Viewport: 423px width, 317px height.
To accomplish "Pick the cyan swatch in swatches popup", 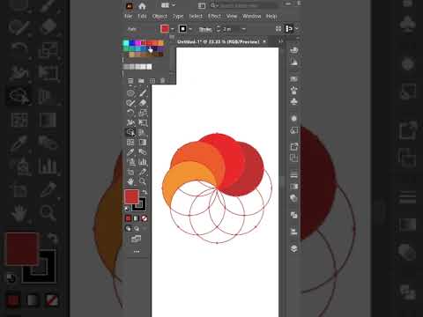I will 126,43.
